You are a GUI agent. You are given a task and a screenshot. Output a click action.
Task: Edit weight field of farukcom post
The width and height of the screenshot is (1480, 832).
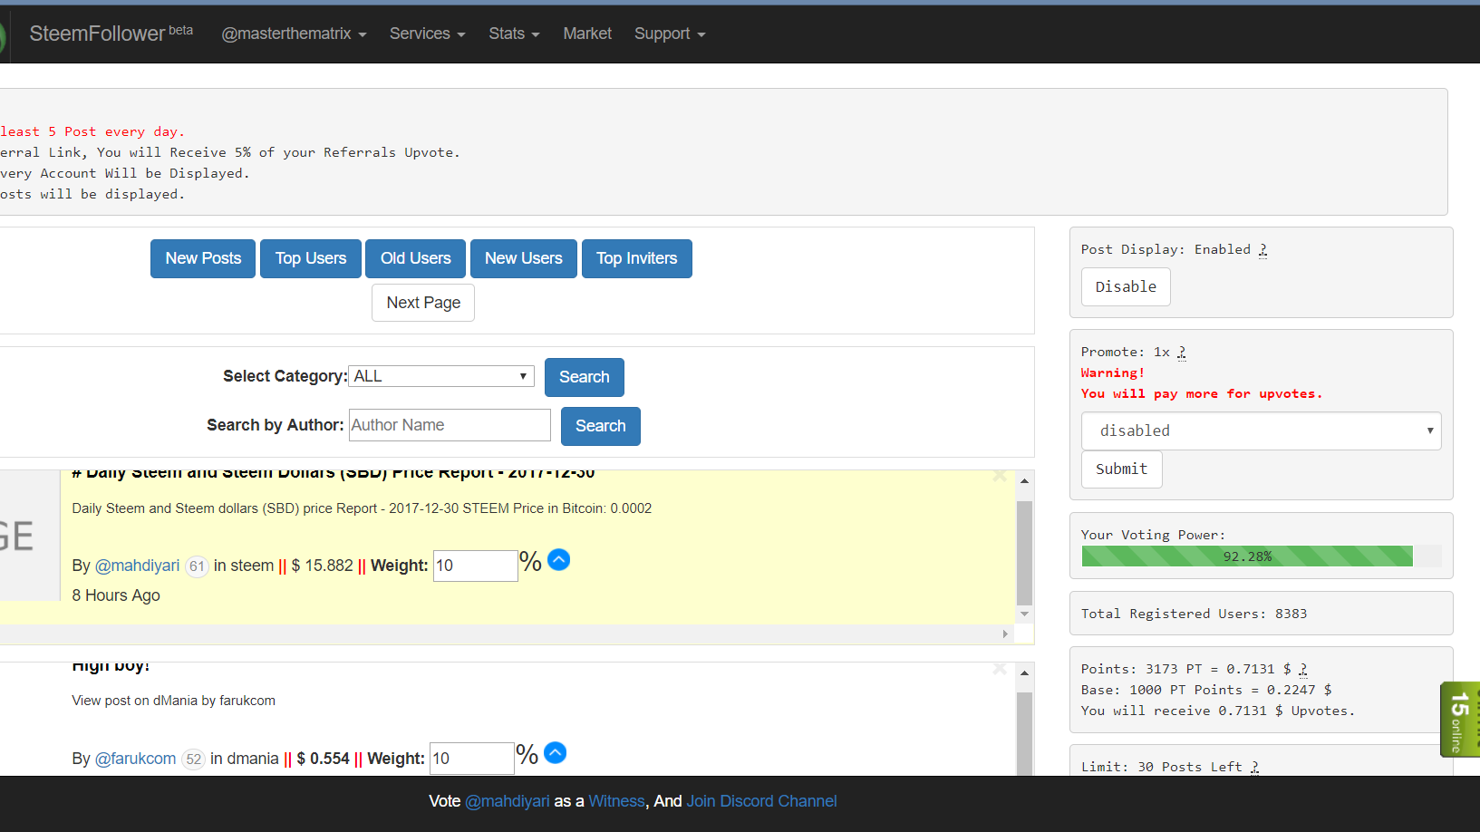click(471, 759)
